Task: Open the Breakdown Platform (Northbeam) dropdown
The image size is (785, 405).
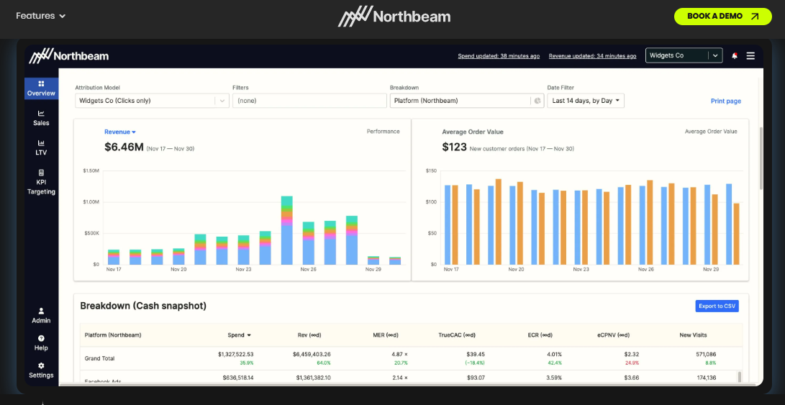Action: pyautogui.click(x=466, y=101)
